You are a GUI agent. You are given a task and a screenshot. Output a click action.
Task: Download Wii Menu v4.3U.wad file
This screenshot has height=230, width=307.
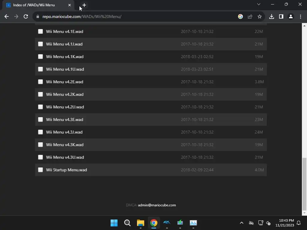tap(65, 157)
